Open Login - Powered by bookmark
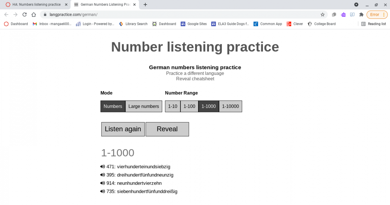Viewport: 390px width, 205px height. (95, 24)
